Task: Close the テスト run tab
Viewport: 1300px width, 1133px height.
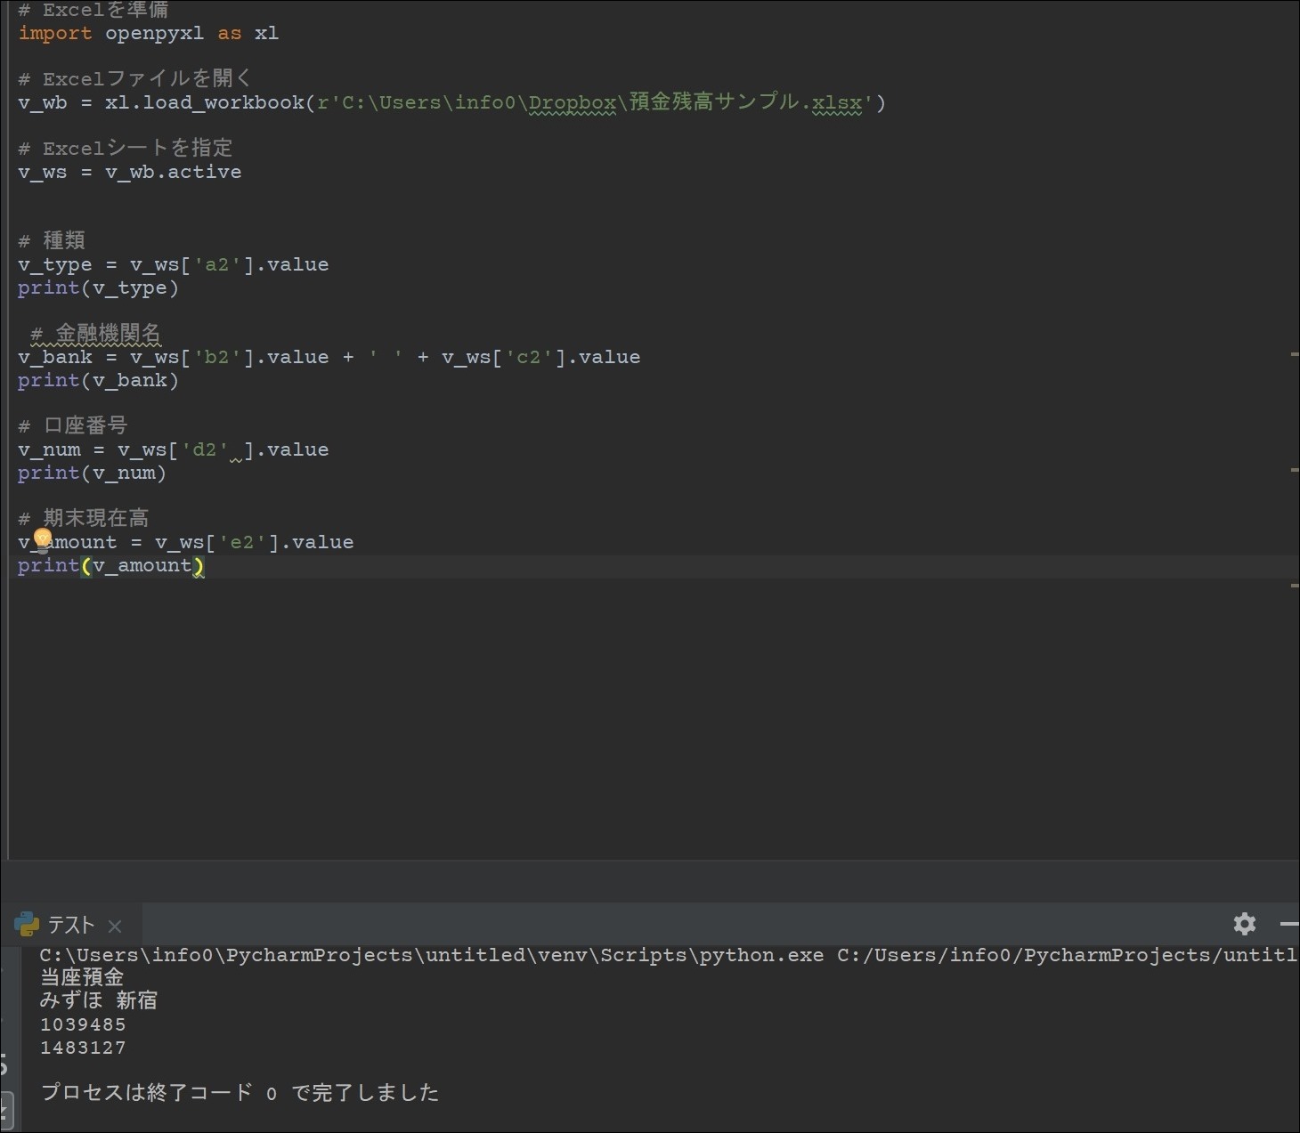Action: click(x=114, y=926)
